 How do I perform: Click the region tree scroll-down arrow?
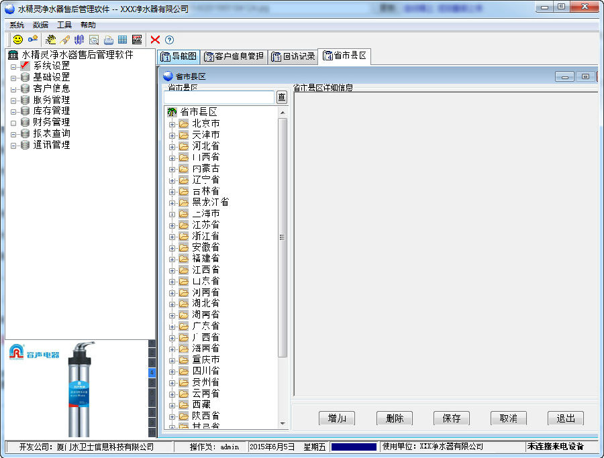(283, 424)
